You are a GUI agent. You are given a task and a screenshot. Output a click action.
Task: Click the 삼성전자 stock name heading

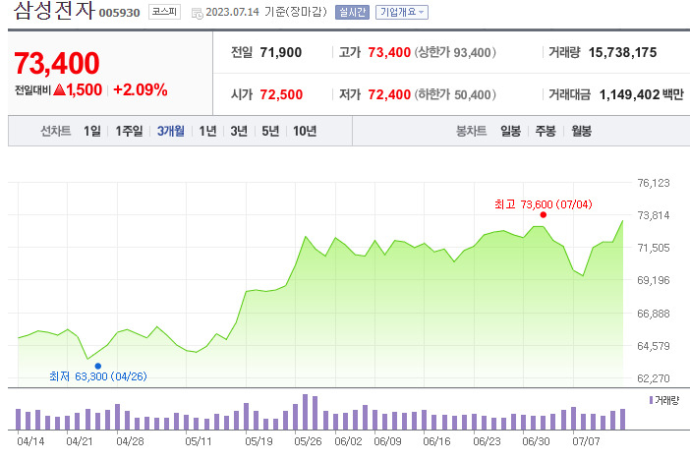coord(54,10)
